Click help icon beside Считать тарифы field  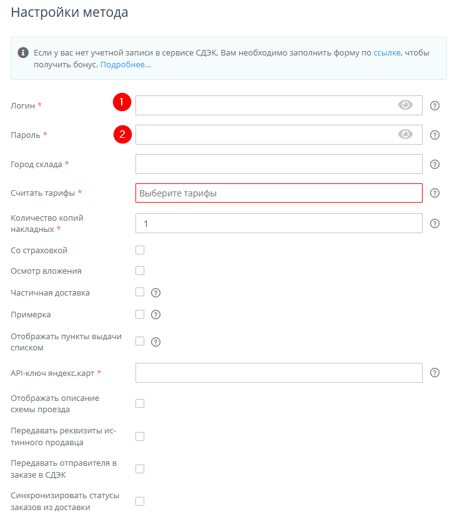click(x=435, y=193)
